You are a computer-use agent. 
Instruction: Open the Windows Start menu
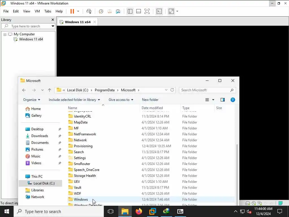7,211
